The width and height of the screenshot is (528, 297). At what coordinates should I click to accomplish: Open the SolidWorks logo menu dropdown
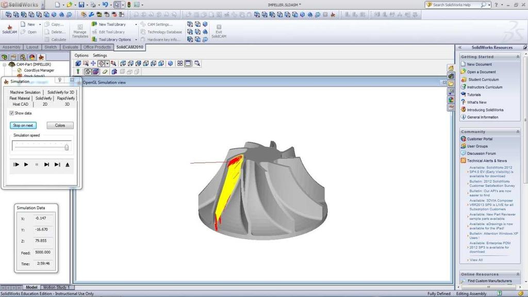tap(43, 5)
